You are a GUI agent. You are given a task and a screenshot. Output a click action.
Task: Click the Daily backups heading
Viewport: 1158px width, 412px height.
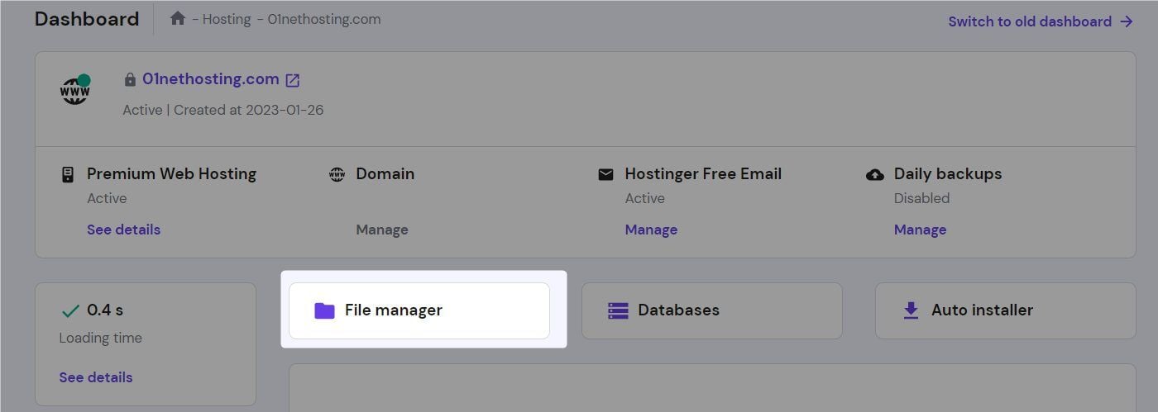point(948,174)
